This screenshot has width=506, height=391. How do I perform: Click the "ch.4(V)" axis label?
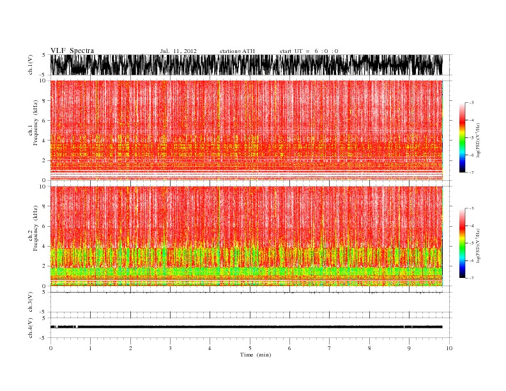click(31, 328)
